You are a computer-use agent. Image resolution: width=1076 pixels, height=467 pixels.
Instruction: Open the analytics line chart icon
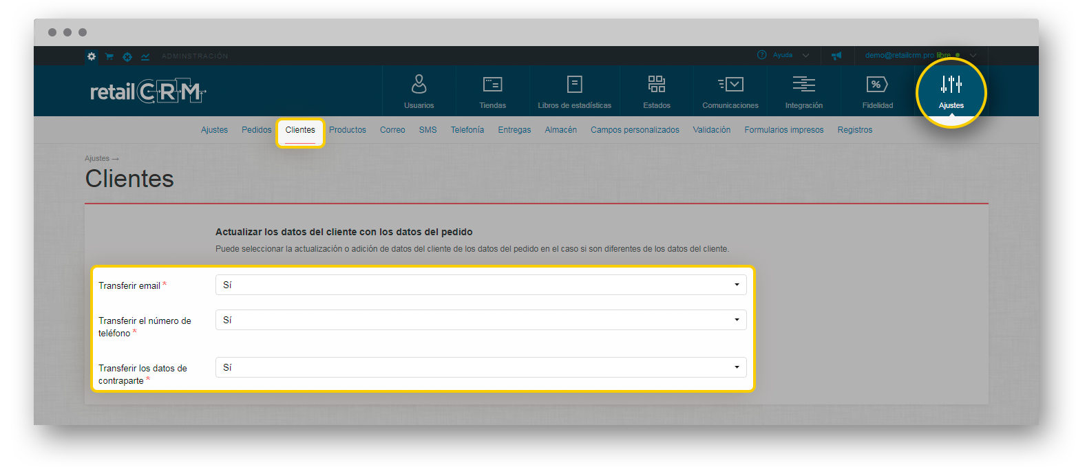click(x=145, y=56)
